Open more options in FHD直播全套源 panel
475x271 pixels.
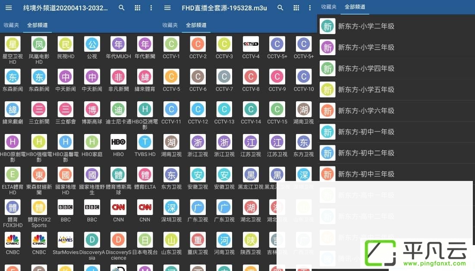coord(310,8)
